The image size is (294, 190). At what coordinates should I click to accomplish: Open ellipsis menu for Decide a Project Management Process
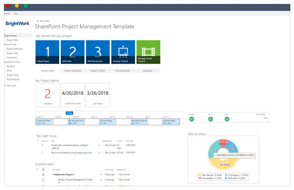[x=101, y=180]
